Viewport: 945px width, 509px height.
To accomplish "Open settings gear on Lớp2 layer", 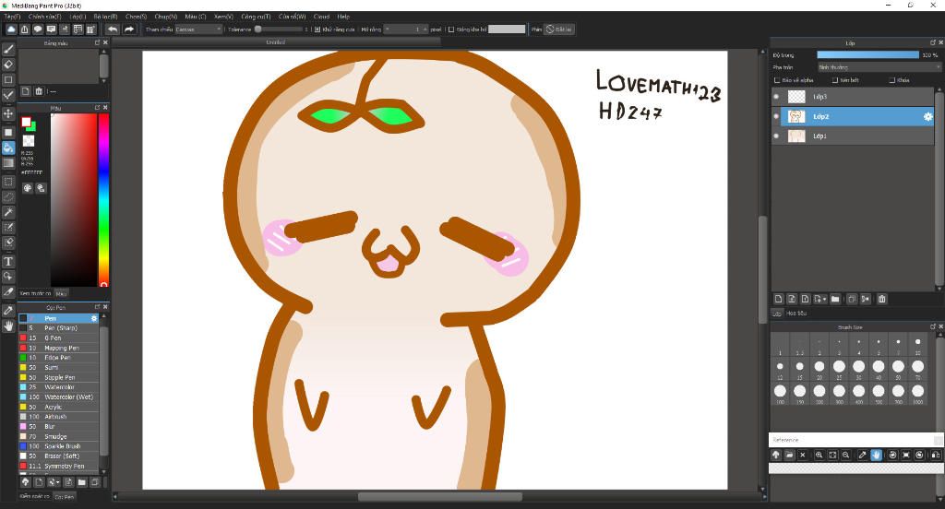I will [x=928, y=117].
